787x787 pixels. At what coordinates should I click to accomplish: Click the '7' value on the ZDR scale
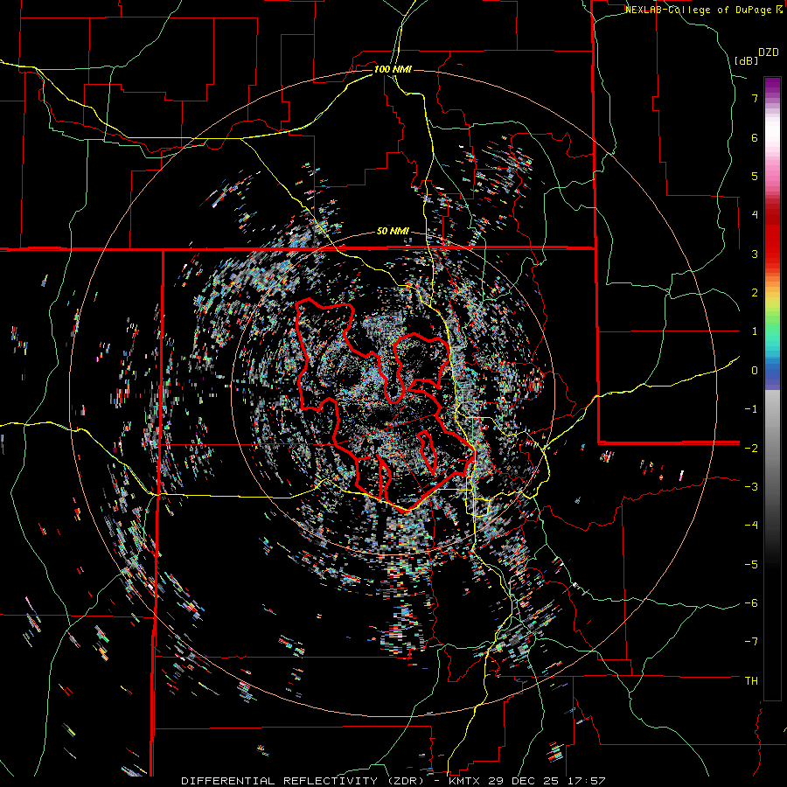pos(755,98)
